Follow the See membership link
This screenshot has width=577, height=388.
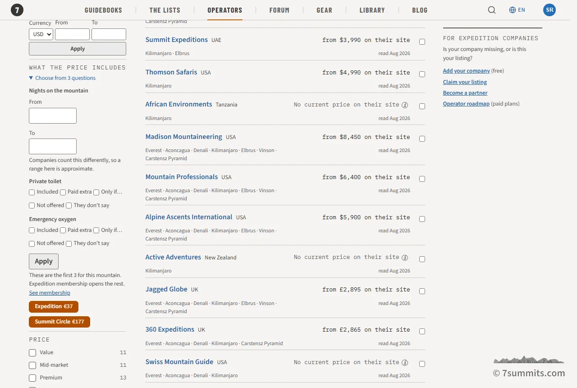tap(50, 293)
